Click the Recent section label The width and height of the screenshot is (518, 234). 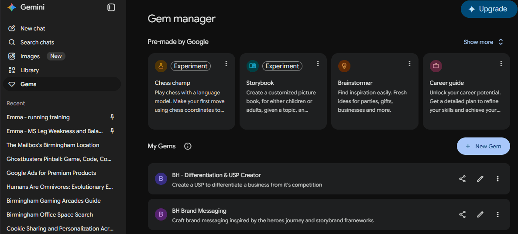(x=16, y=104)
